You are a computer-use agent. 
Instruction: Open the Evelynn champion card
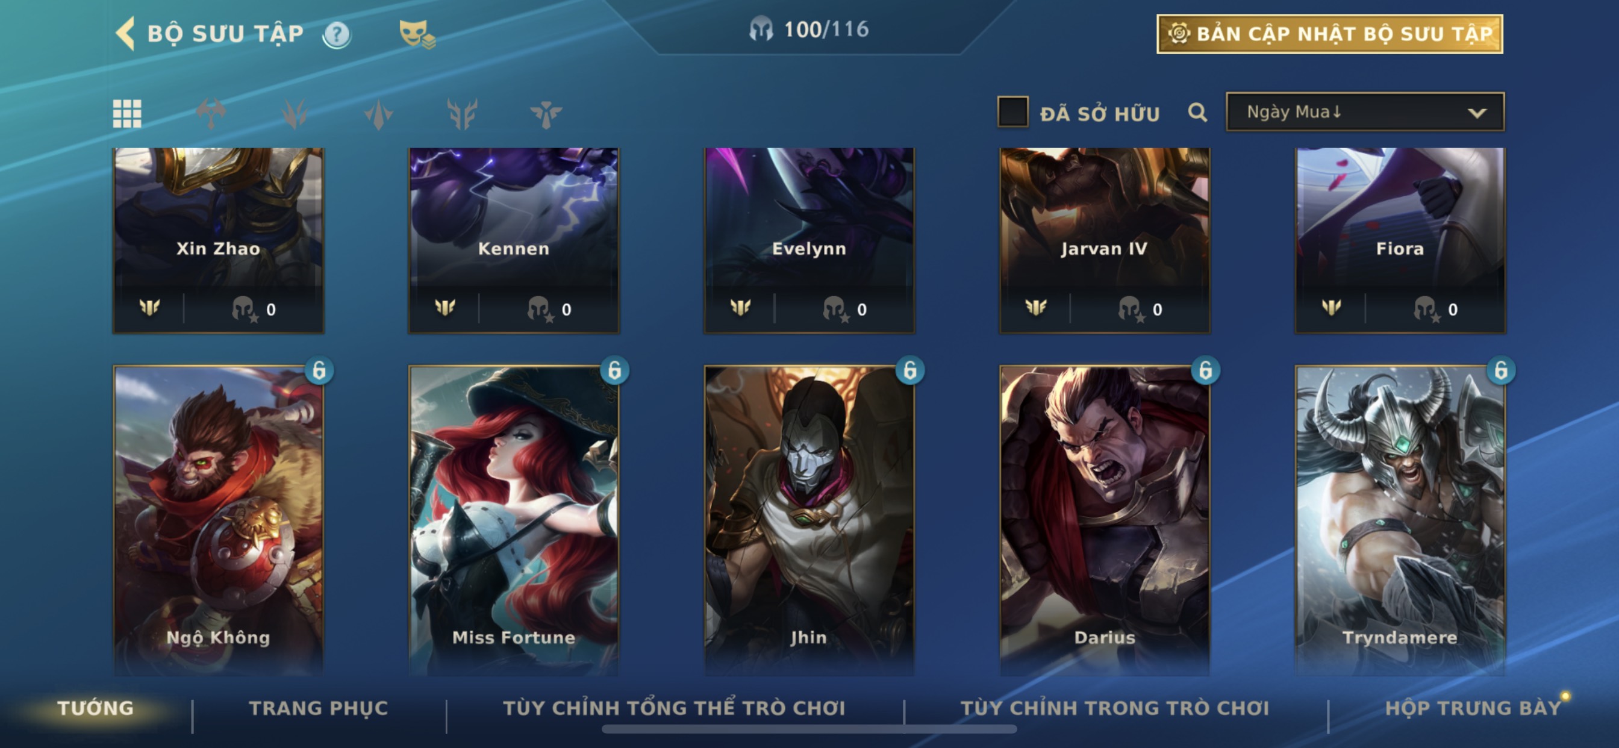pos(809,240)
